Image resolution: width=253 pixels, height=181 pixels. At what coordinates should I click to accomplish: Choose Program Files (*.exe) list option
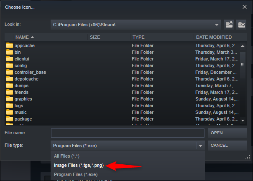(x=76, y=174)
